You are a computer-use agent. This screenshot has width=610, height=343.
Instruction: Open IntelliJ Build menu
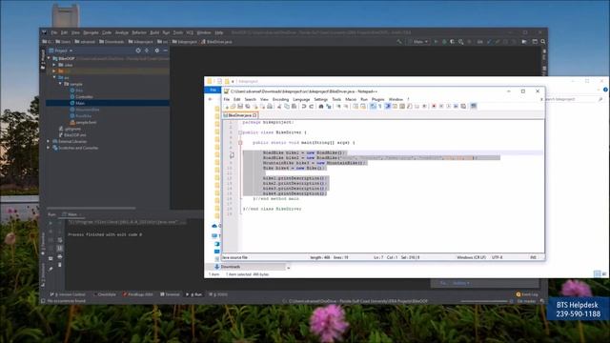pyautogui.click(x=154, y=32)
